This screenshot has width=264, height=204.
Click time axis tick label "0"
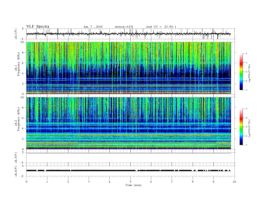click(x=26, y=182)
